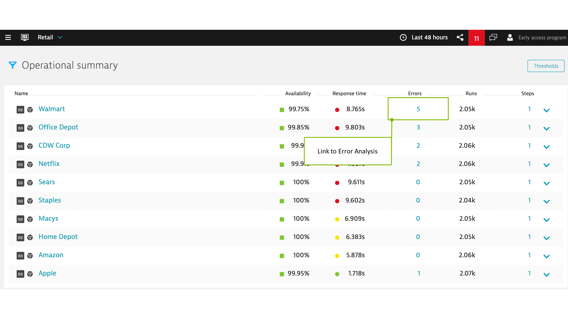Click the Chrome icon in Amazon row
This screenshot has height=319, width=568.
click(30, 256)
